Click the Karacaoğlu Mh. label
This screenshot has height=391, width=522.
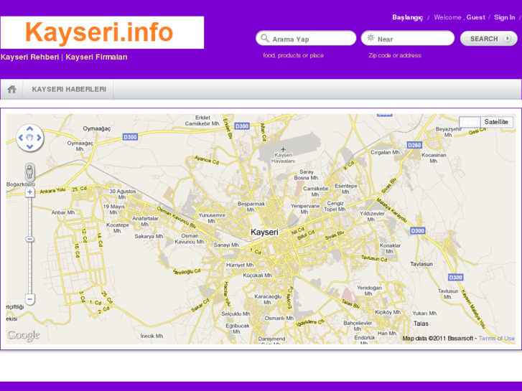[268, 299]
